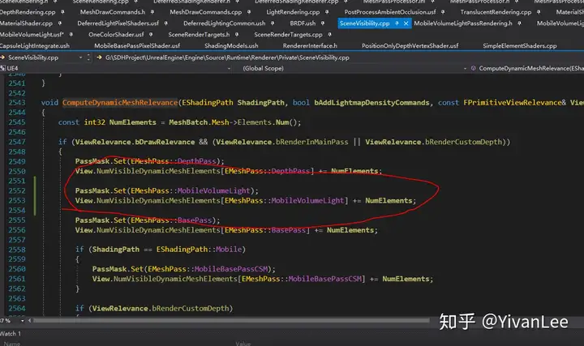This screenshot has height=346, width=584.
Task: Open the TranslucentRendering.cpp tab
Action: 496,12
